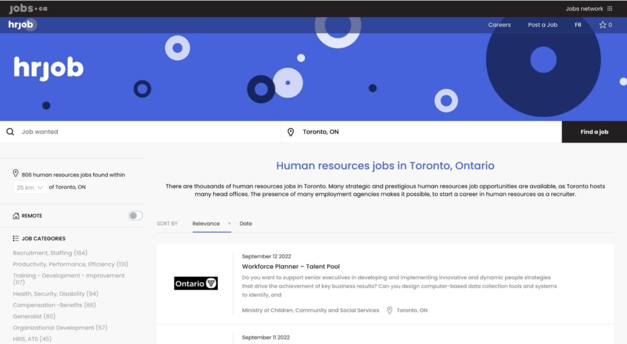
Task: Click the large hrjob banner logo
Action: coord(48,68)
